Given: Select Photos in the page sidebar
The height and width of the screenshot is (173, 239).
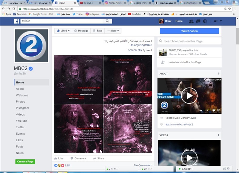Looking at the screenshot, I should click(20, 102).
